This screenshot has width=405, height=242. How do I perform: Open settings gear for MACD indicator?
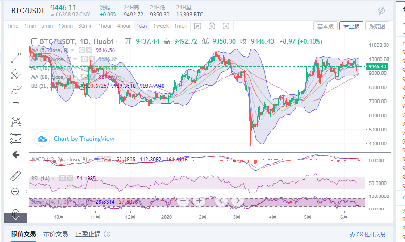[100, 159]
